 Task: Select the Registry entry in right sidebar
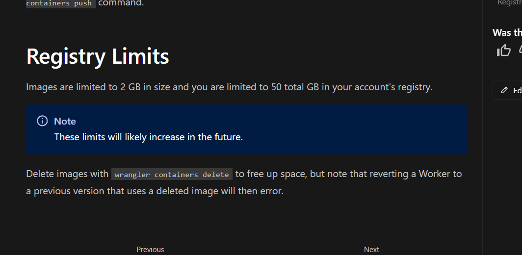(509, 3)
